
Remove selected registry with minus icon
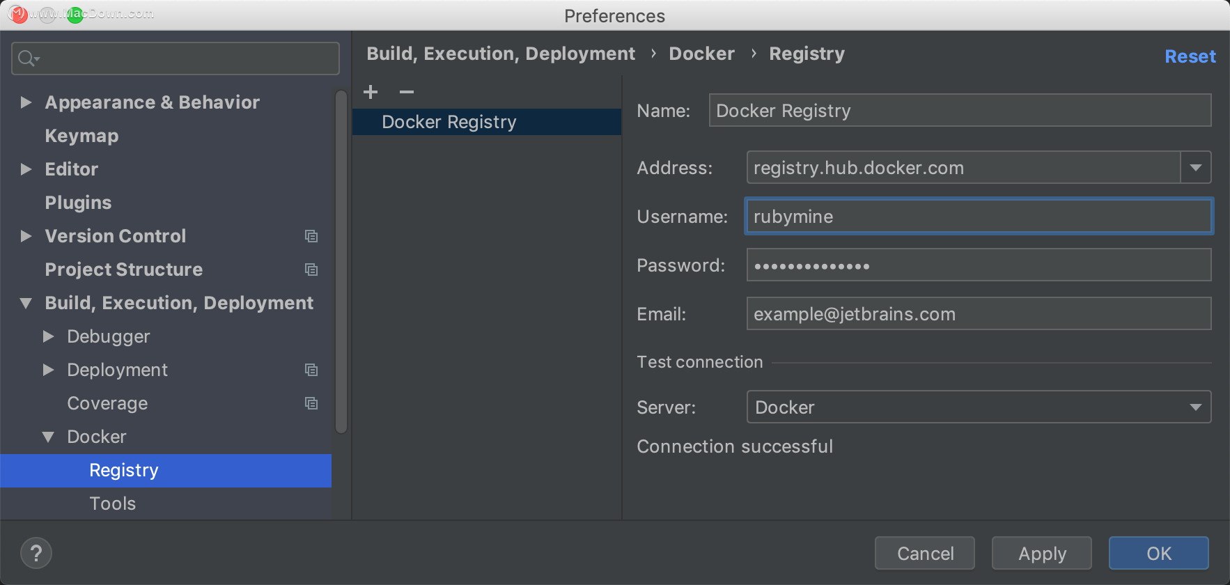407,91
